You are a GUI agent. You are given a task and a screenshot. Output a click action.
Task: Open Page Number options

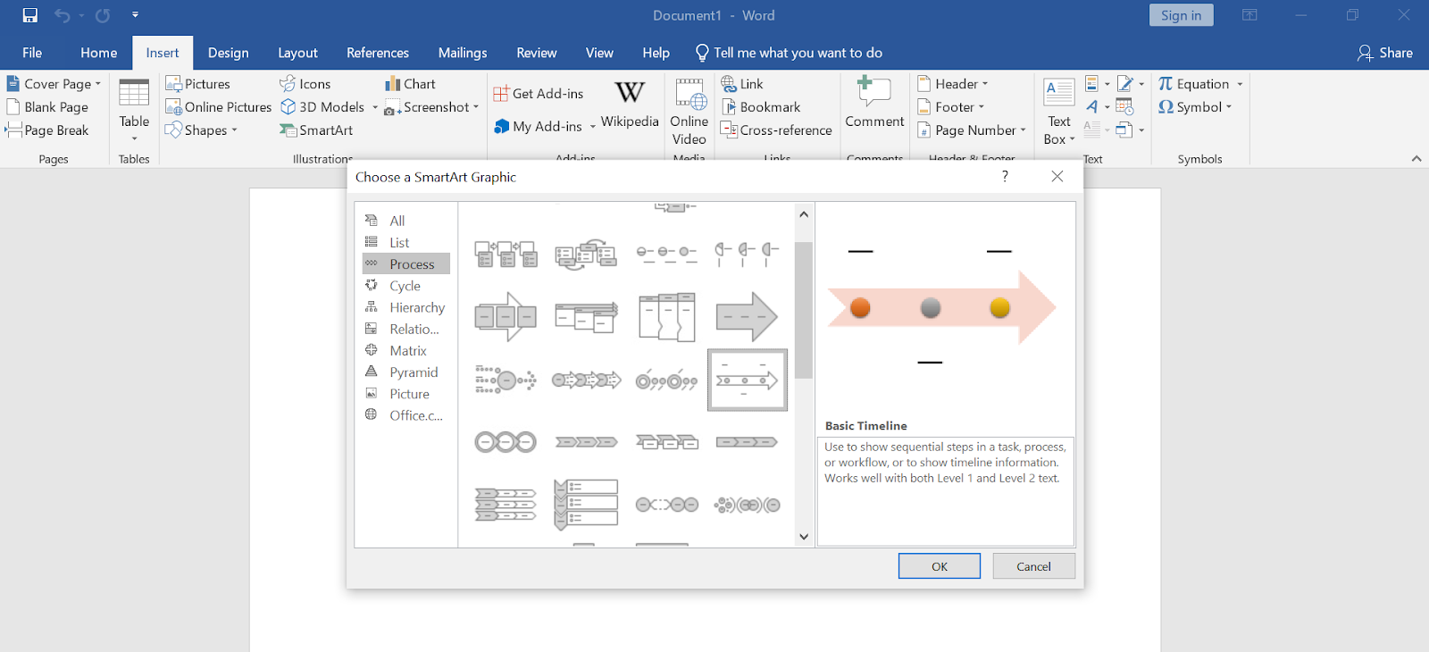click(972, 130)
